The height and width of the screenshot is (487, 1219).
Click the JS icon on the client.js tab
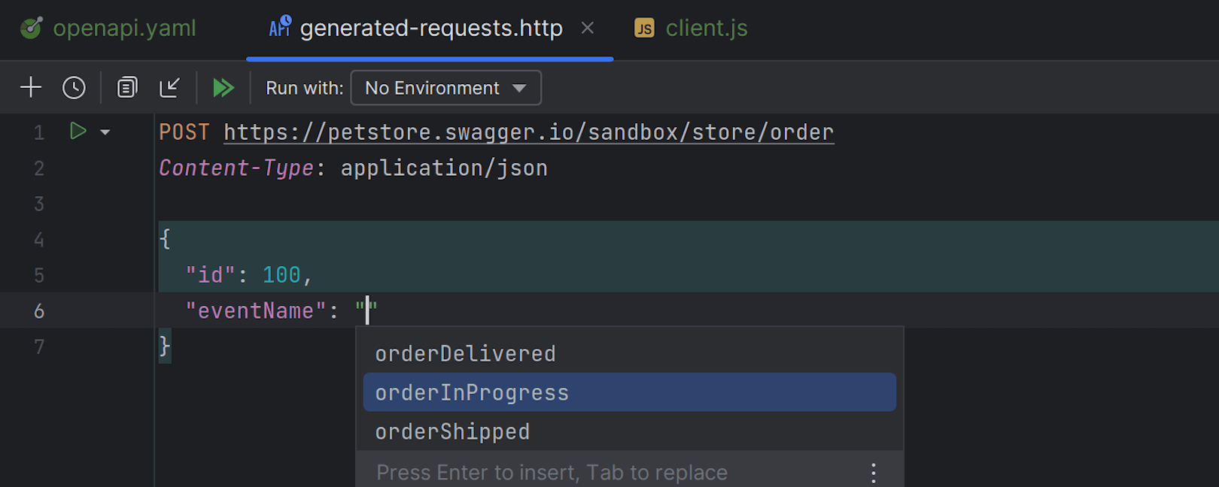(644, 29)
